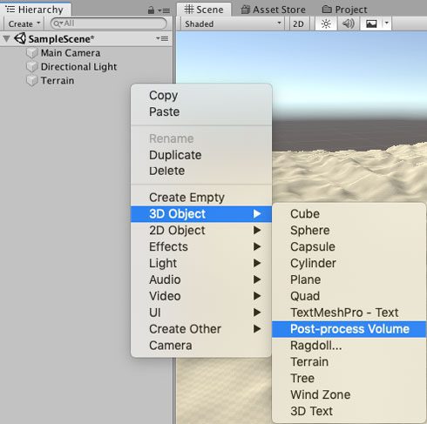Create a Capsule object
This screenshot has width=427, height=424.
349,246
